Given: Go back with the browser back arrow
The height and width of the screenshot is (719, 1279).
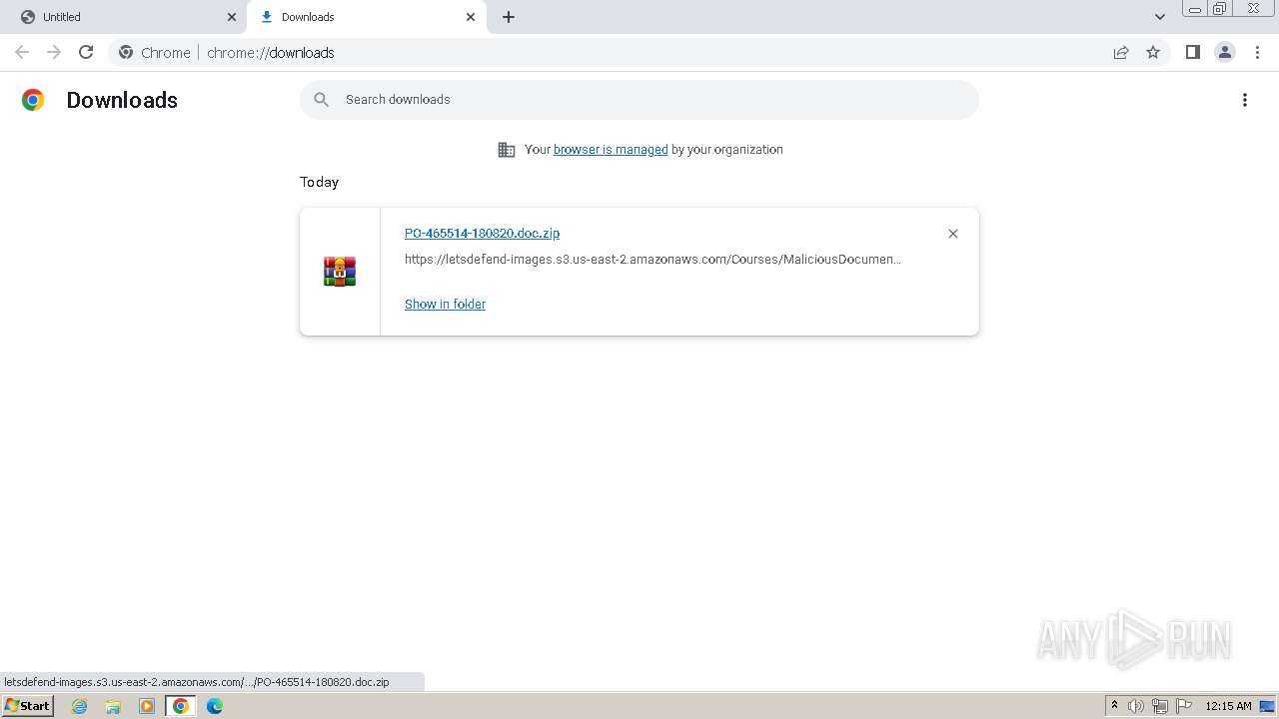Looking at the screenshot, I should tap(22, 52).
